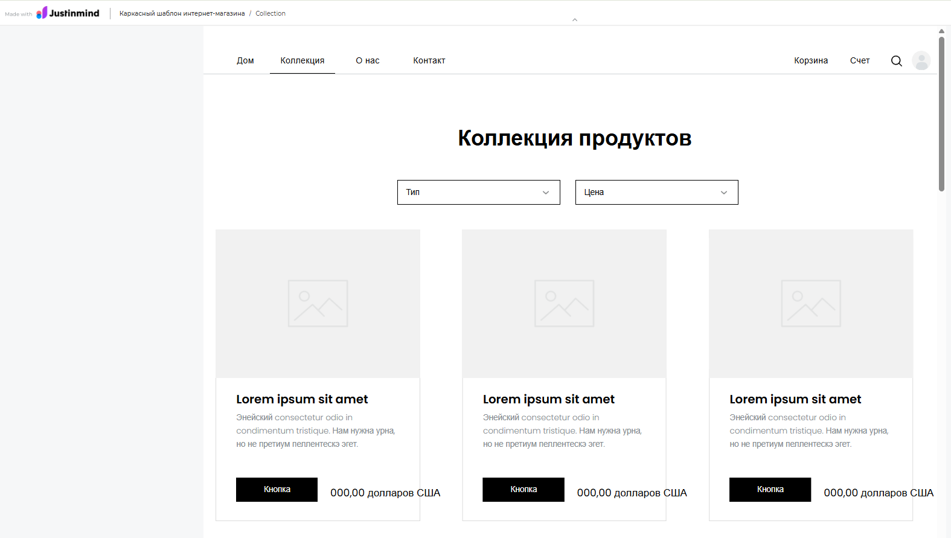Click the Collection breadcrumb in top bar
This screenshot has height=538, width=951.
pyautogui.click(x=271, y=13)
